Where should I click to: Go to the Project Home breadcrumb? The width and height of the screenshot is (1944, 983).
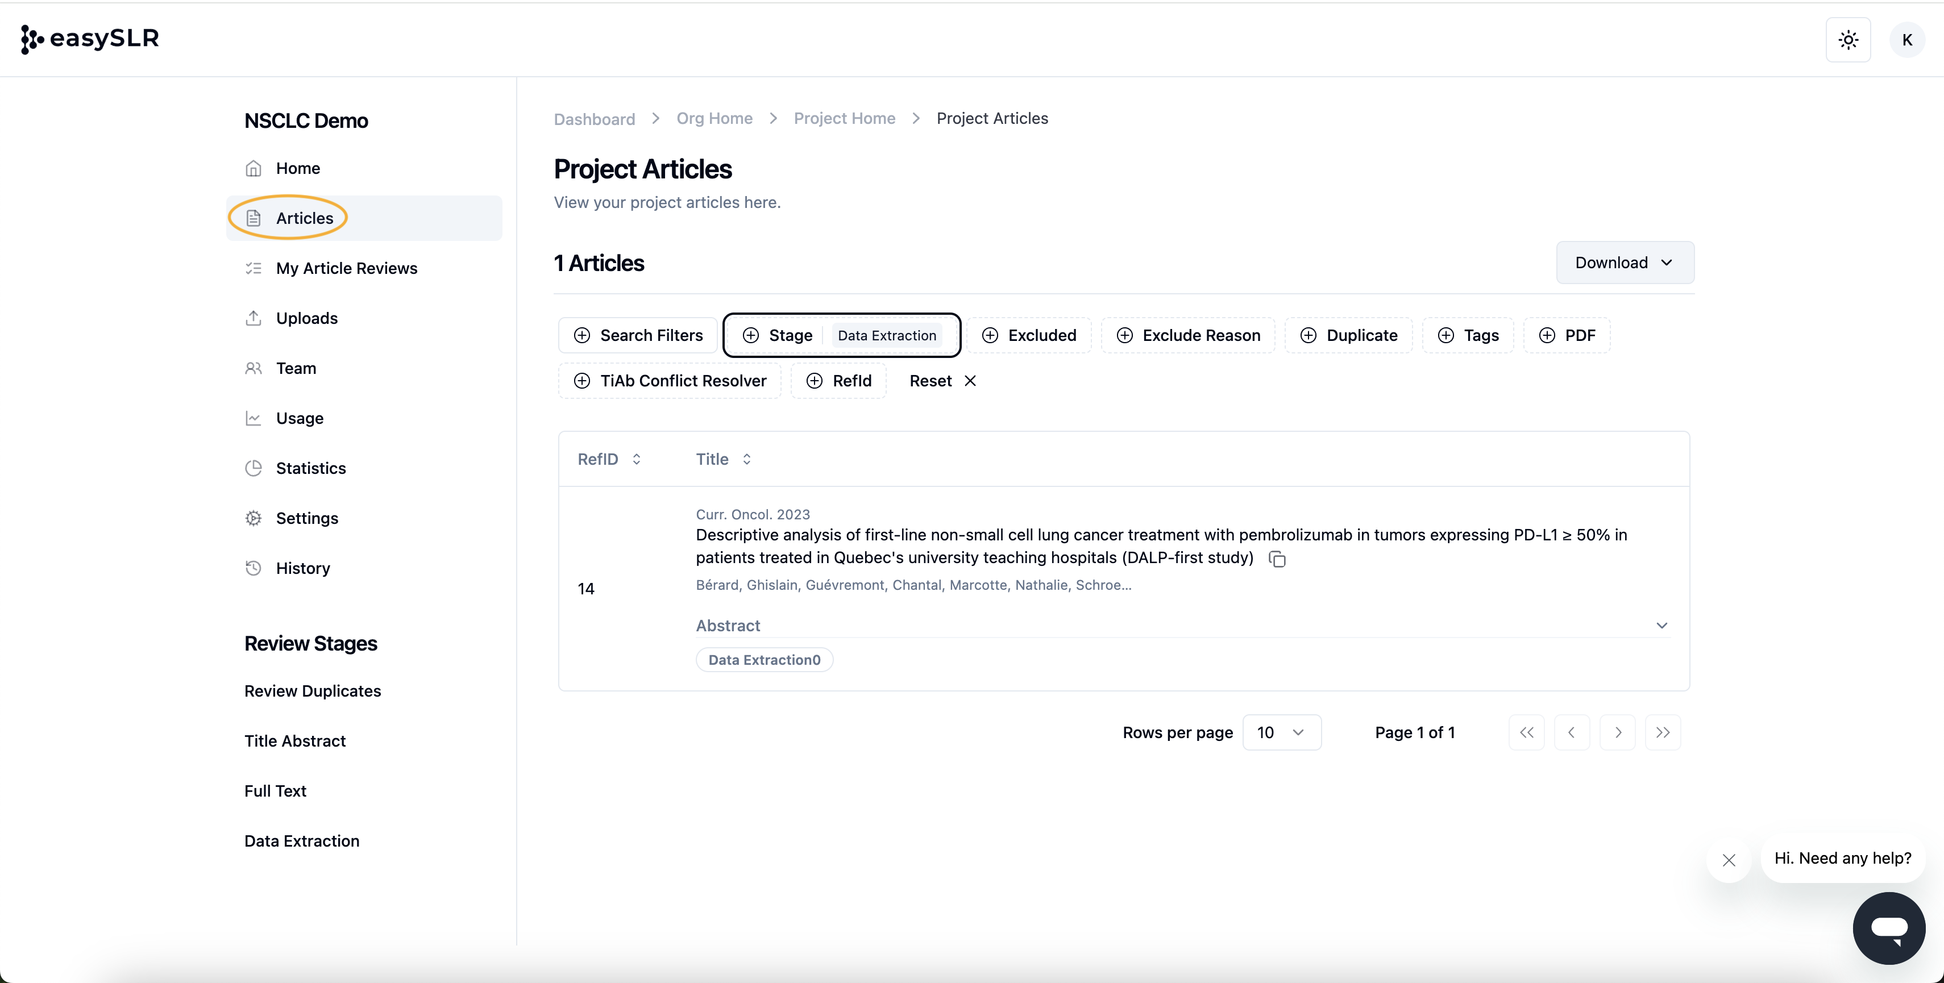coord(845,118)
